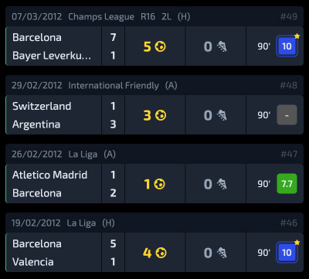Screen dimensions: 309x279
Task: Select the Argentina team name
Action: click(36, 124)
